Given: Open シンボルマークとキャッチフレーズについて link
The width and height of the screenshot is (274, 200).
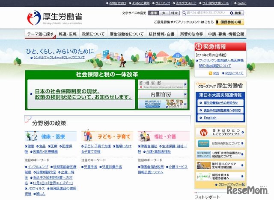Looking at the screenshot, I should 59,58.
